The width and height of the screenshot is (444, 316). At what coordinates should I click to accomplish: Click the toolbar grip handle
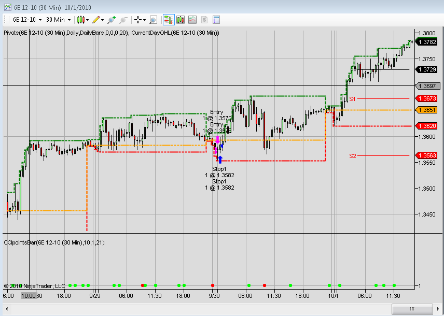[5, 20]
